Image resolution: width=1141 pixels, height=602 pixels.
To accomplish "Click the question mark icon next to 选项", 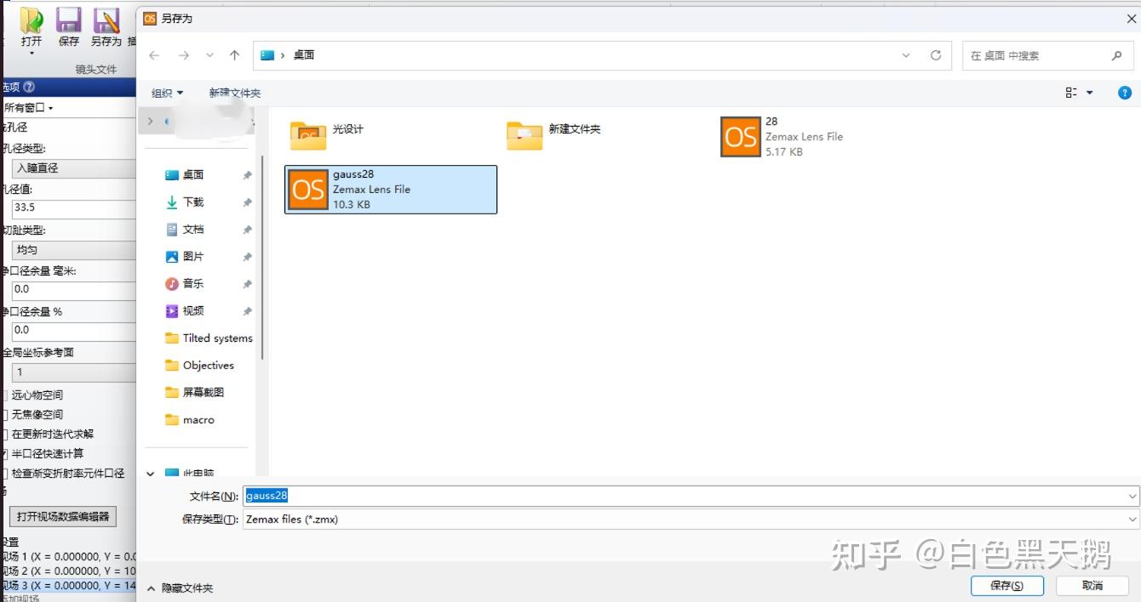I will (31, 86).
